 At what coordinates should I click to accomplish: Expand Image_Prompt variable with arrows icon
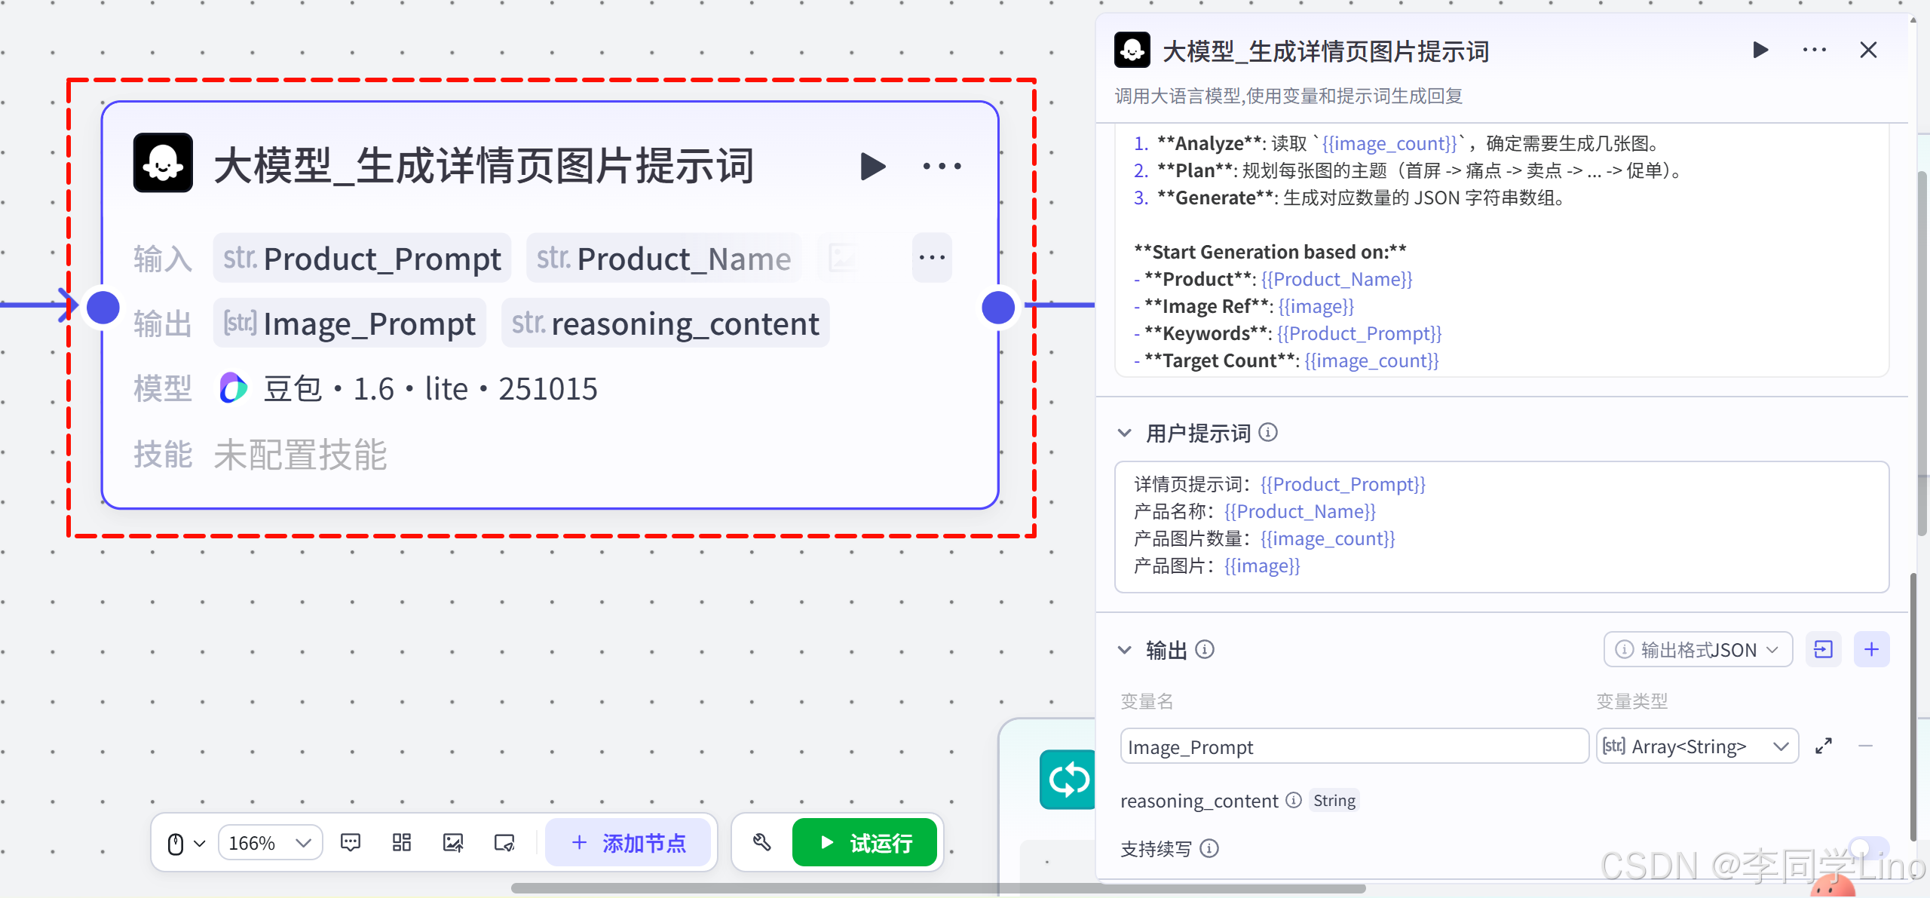(x=1823, y=746)
